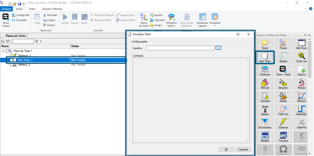Insert Transdut test module
This screenshot has width=314, height=156.
(x=283, y=137)
